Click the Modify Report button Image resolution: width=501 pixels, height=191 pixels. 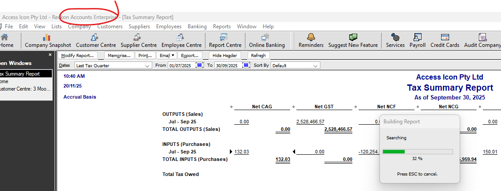click(x=77, y=55)
